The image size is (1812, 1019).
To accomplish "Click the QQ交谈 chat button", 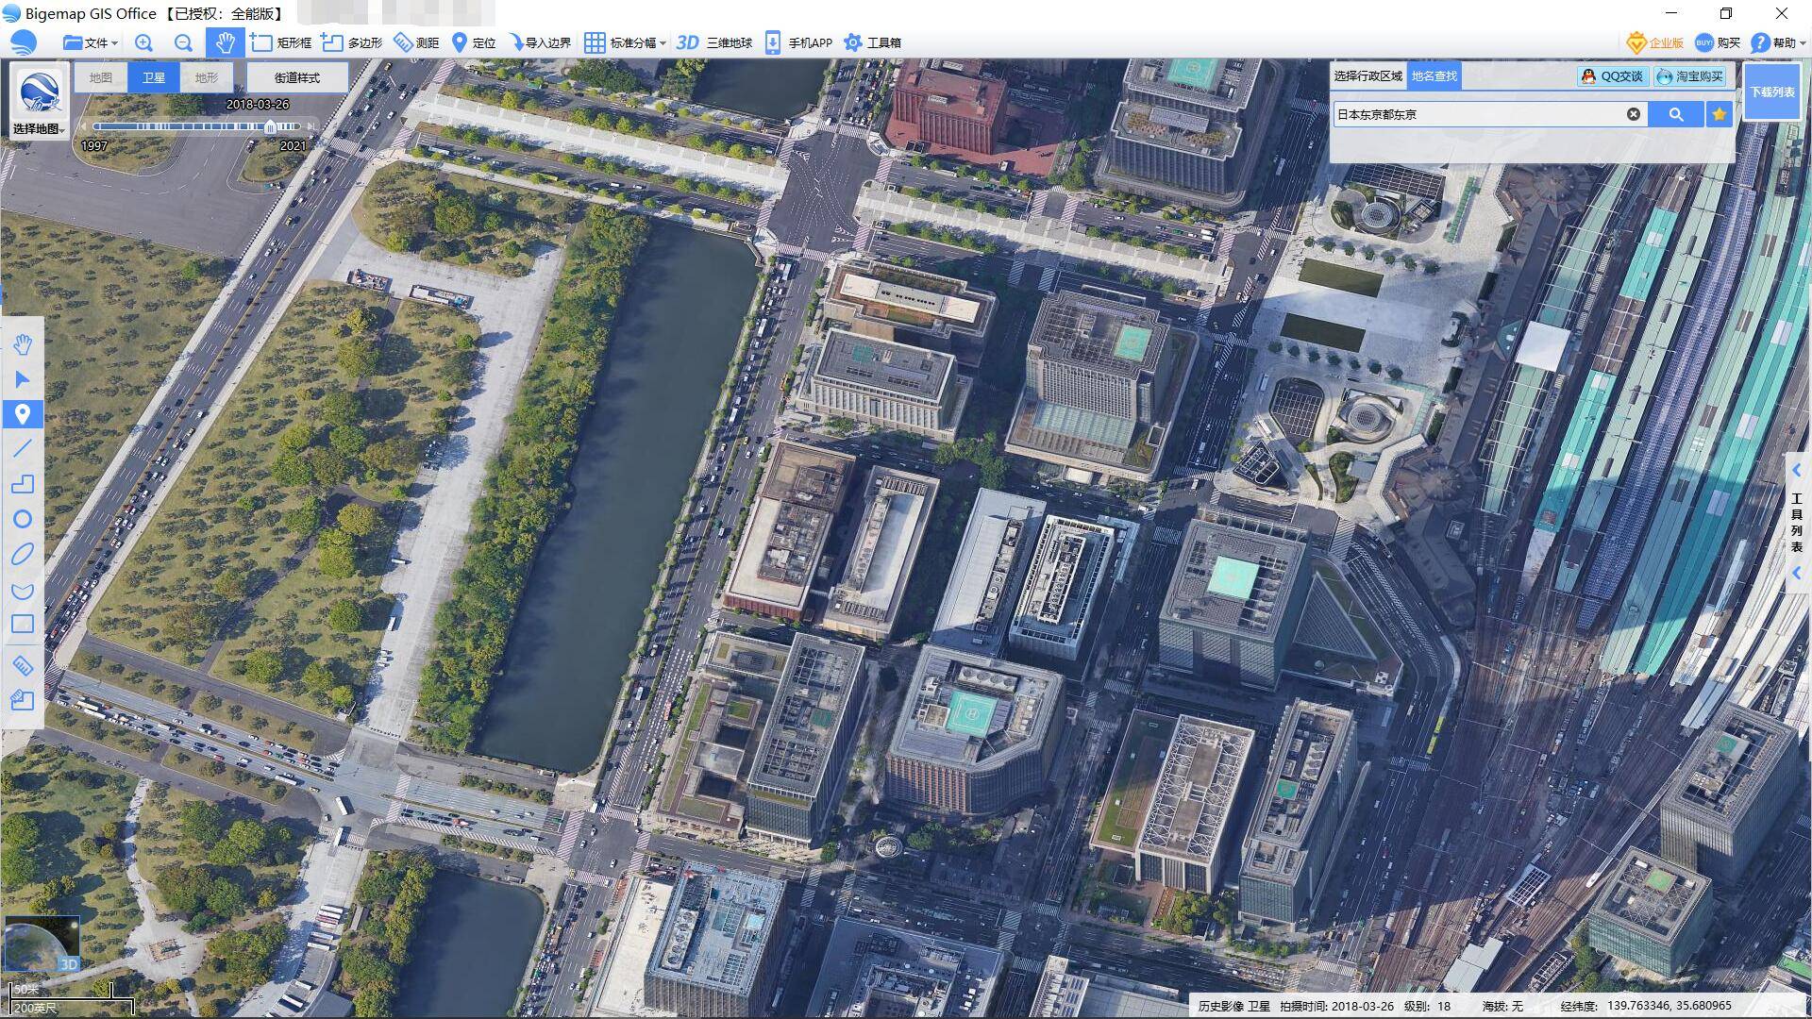I will (x=1612, y=76).
